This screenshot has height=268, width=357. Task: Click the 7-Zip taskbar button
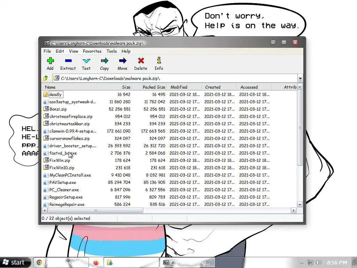pyautogui.click(x=188, y=262)
